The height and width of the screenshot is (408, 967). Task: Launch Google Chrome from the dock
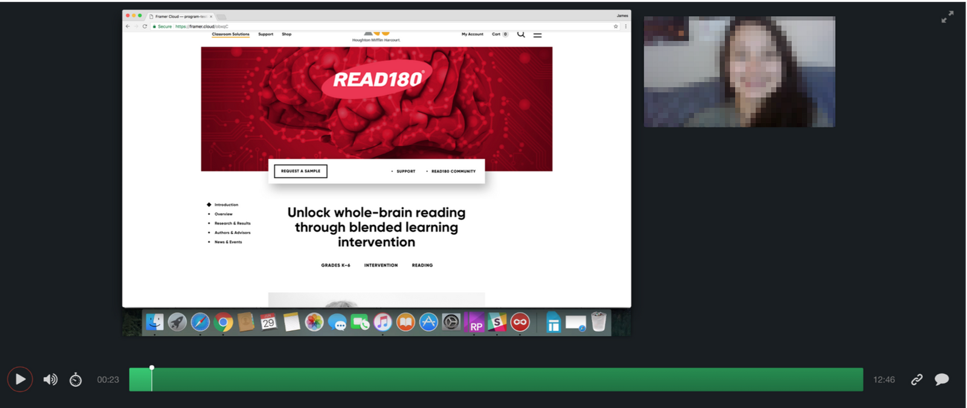(223, 322)
